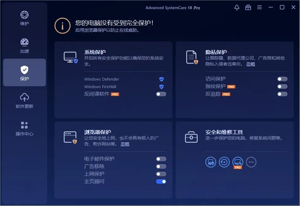300x206 pixels.
Task: Click 忽略 link in 隐私保护 card
Action: (x=250, y=64)
